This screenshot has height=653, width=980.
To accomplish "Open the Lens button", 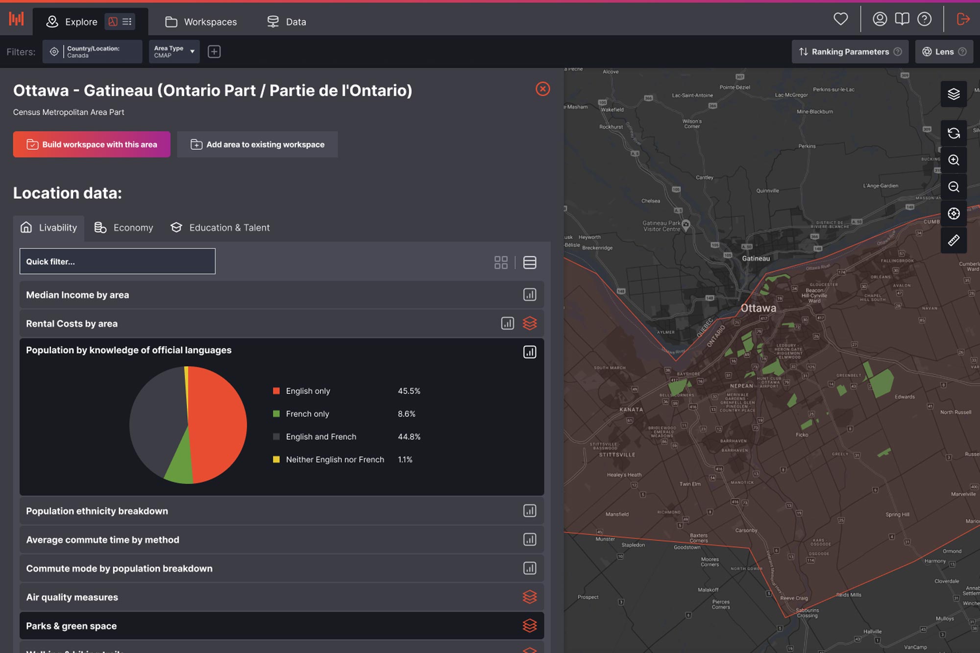I will [944, 51].
